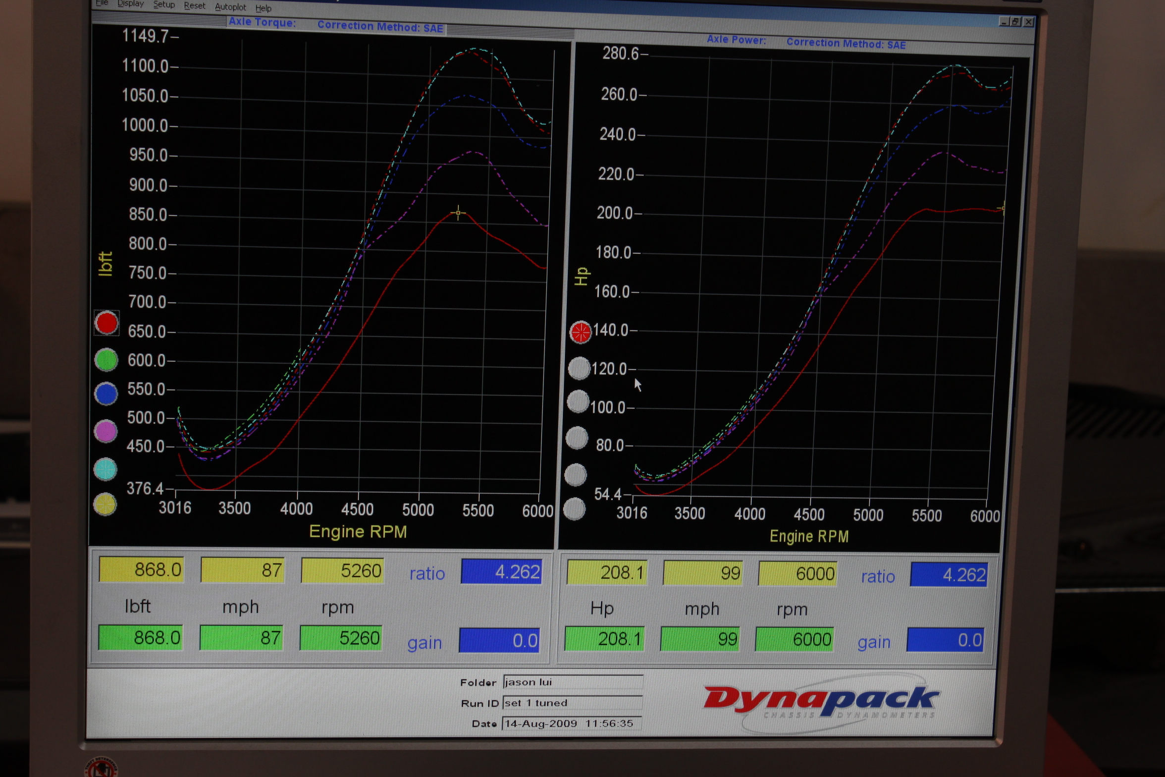Click the Axle Torque graph title
Image resolution: width=1165 pixels, height=777 pixels.
click(x=262, y=22)
